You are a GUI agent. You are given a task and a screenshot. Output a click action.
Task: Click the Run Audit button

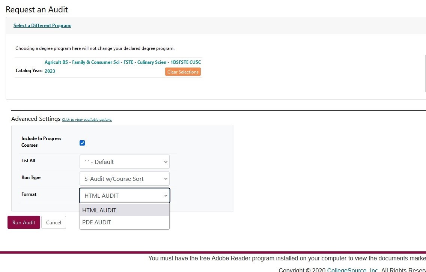[x=24, y=222]
